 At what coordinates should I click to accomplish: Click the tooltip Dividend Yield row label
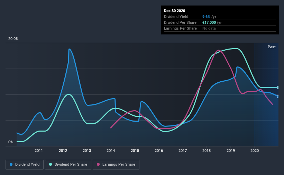click(x=176, y=17)
